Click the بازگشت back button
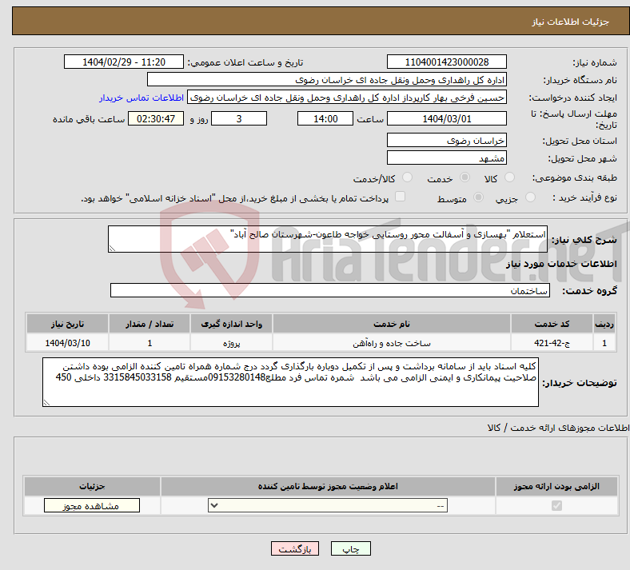 295,548
